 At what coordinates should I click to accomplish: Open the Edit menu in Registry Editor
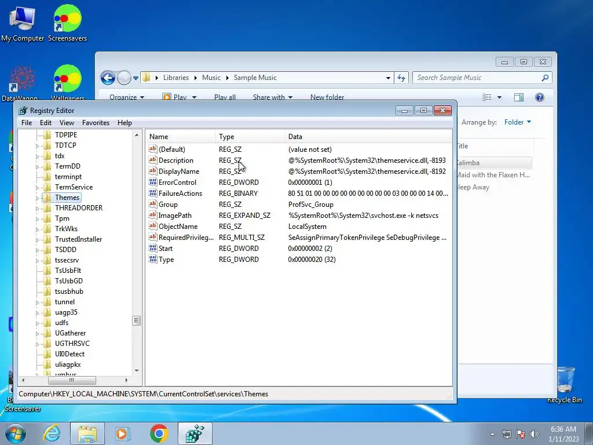click(x=46, y=123)
